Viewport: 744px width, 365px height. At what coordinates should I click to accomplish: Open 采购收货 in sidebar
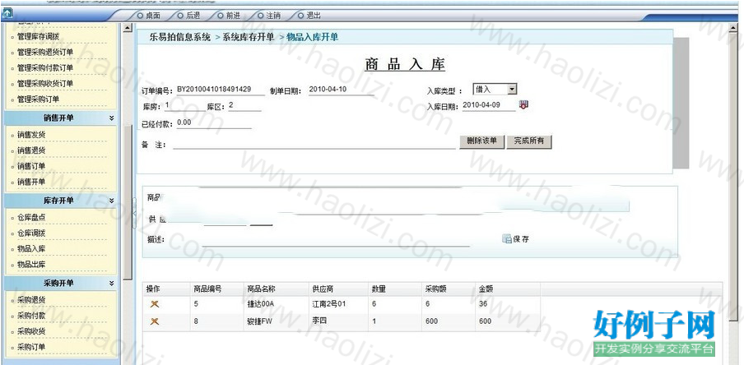pyautogui.click(x=31, y=330)
